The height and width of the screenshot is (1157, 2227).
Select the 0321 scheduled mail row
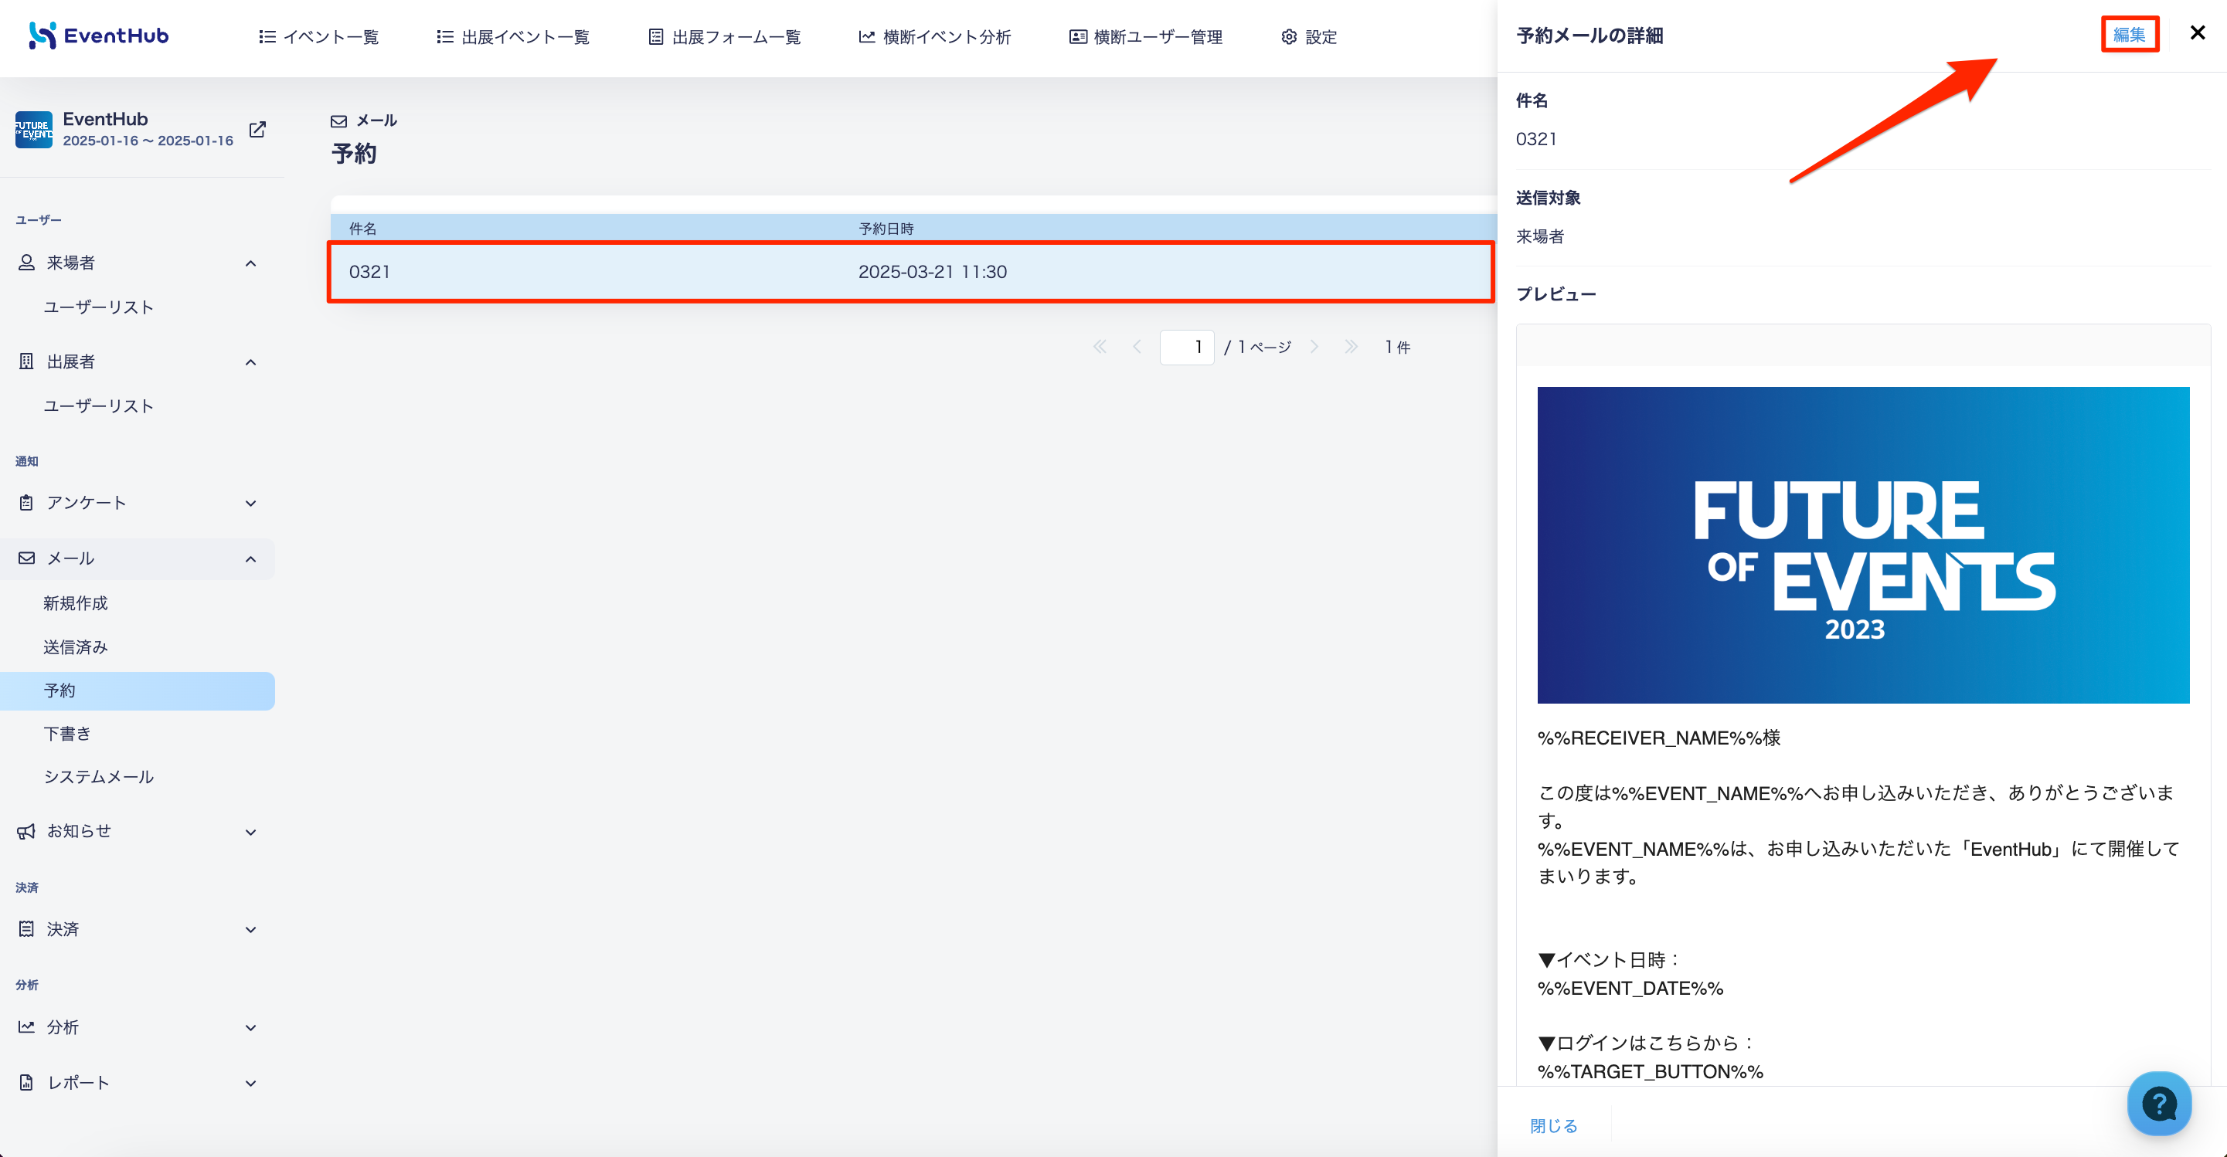(x=911, y=271)
